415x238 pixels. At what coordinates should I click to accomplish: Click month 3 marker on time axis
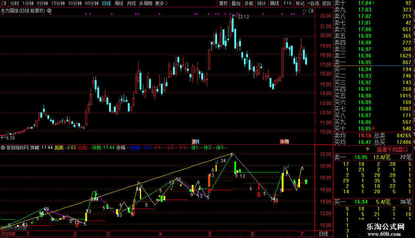pyautogui.click(x=108, y=234)
